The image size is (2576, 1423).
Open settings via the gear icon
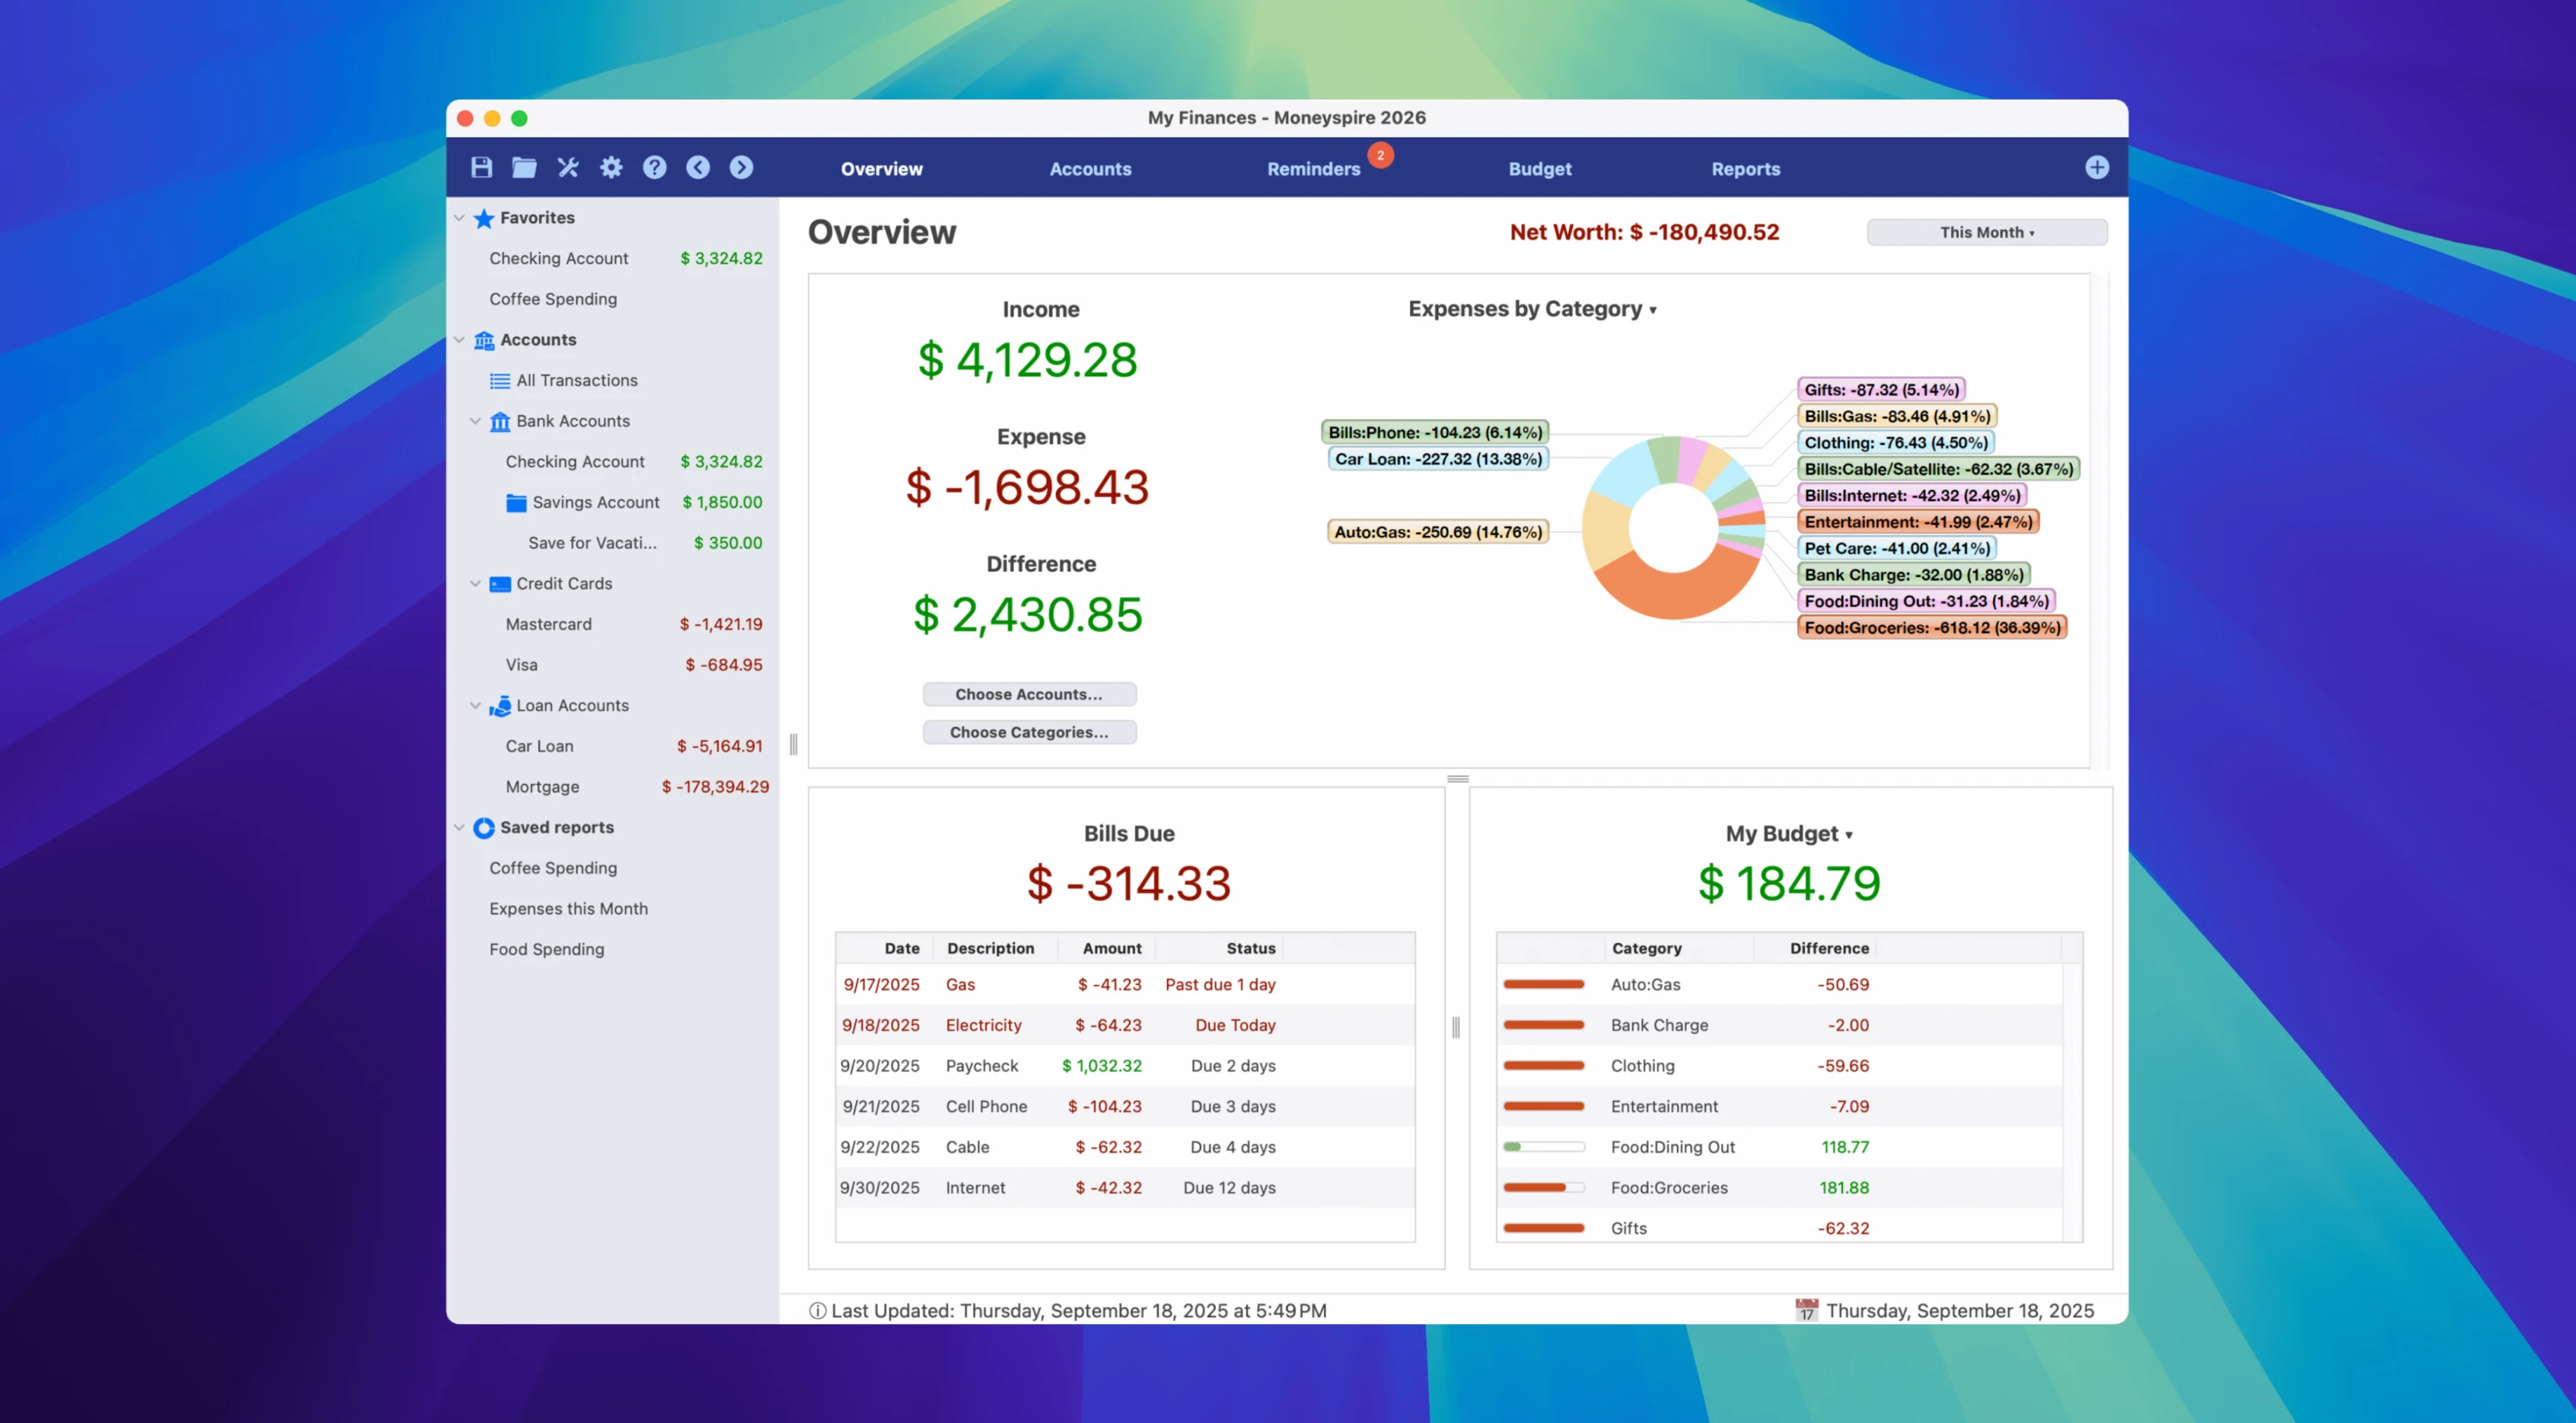(x=611, y=167)
